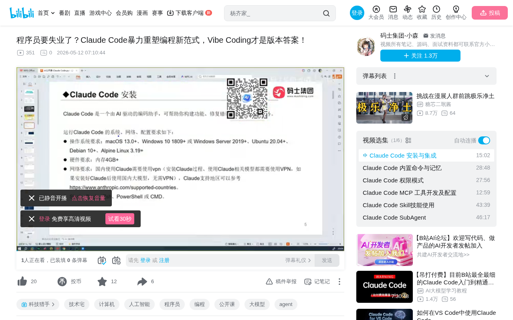Screen dimensions: 513x320
Task: Open 番剧 in top navigation
Action: [x=65, y=13]
